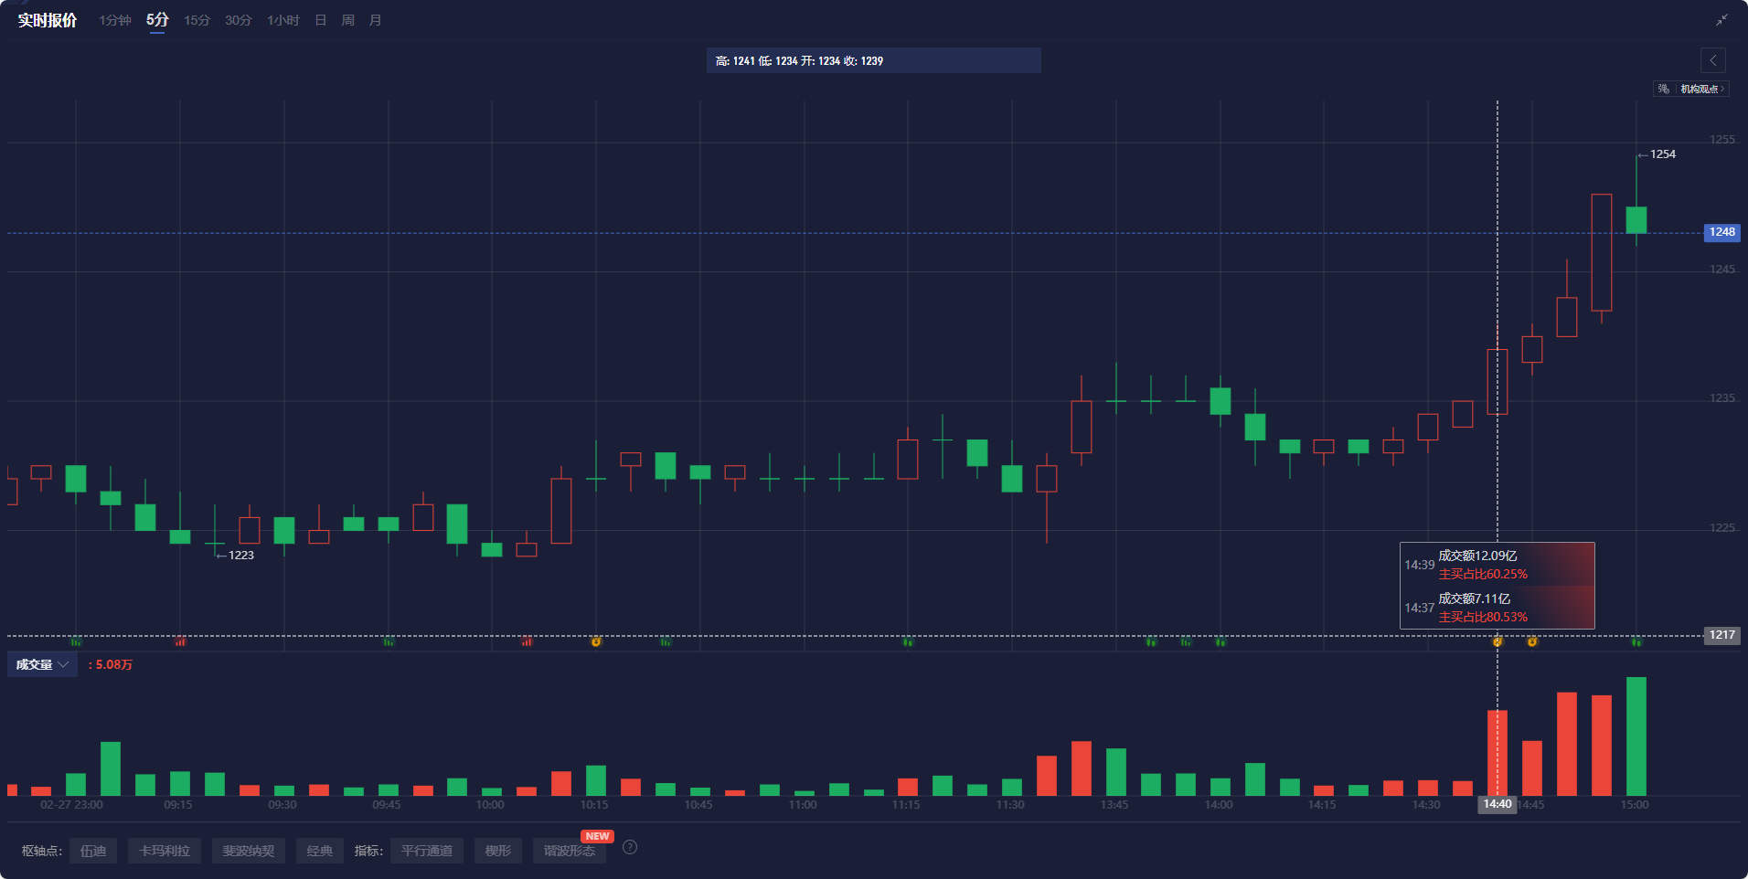
Task: Switch to the 日 daily chart tab
Action: [318, 19]
